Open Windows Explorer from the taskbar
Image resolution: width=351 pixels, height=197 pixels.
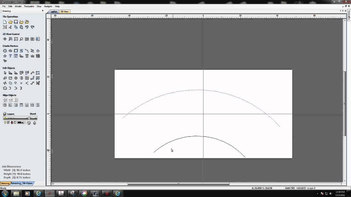click(16, 193)
